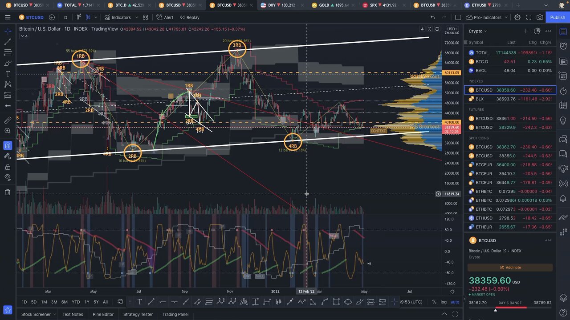This screenshot has height=320, width=570.
Task: Select the ellipse shape in bottom drawing toolbar
Action: point(348,302)
